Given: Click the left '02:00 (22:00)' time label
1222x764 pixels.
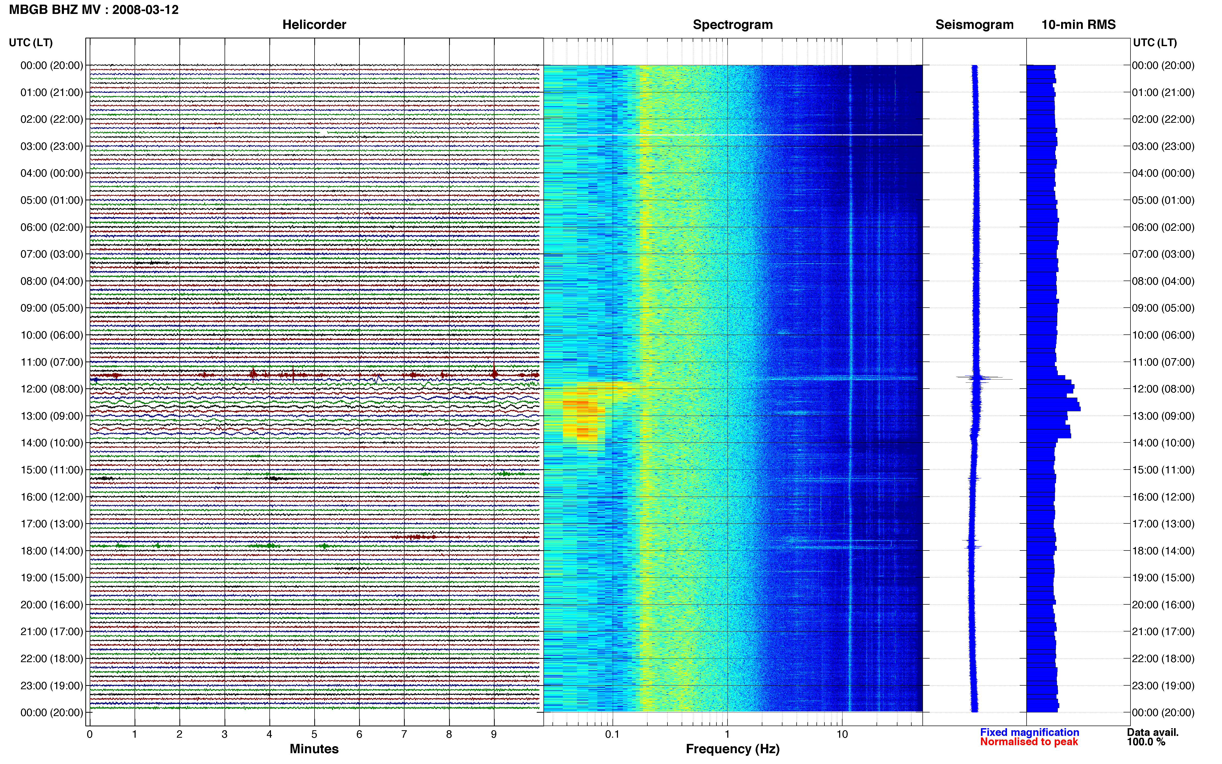Looking at the screenshot, I should point(52,119).
